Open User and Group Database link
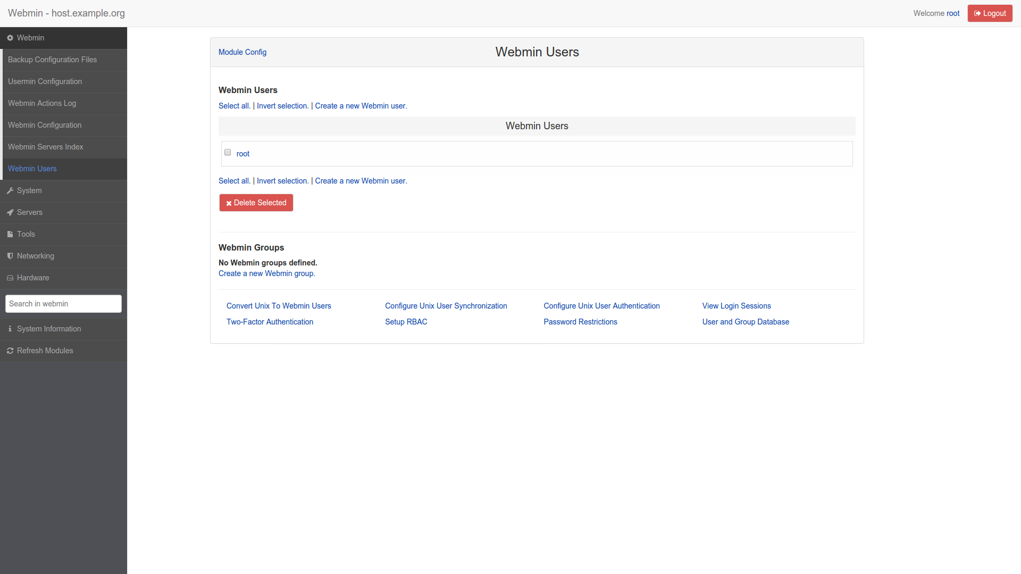This screenshot has height=574, width=1021. [746, 322]
